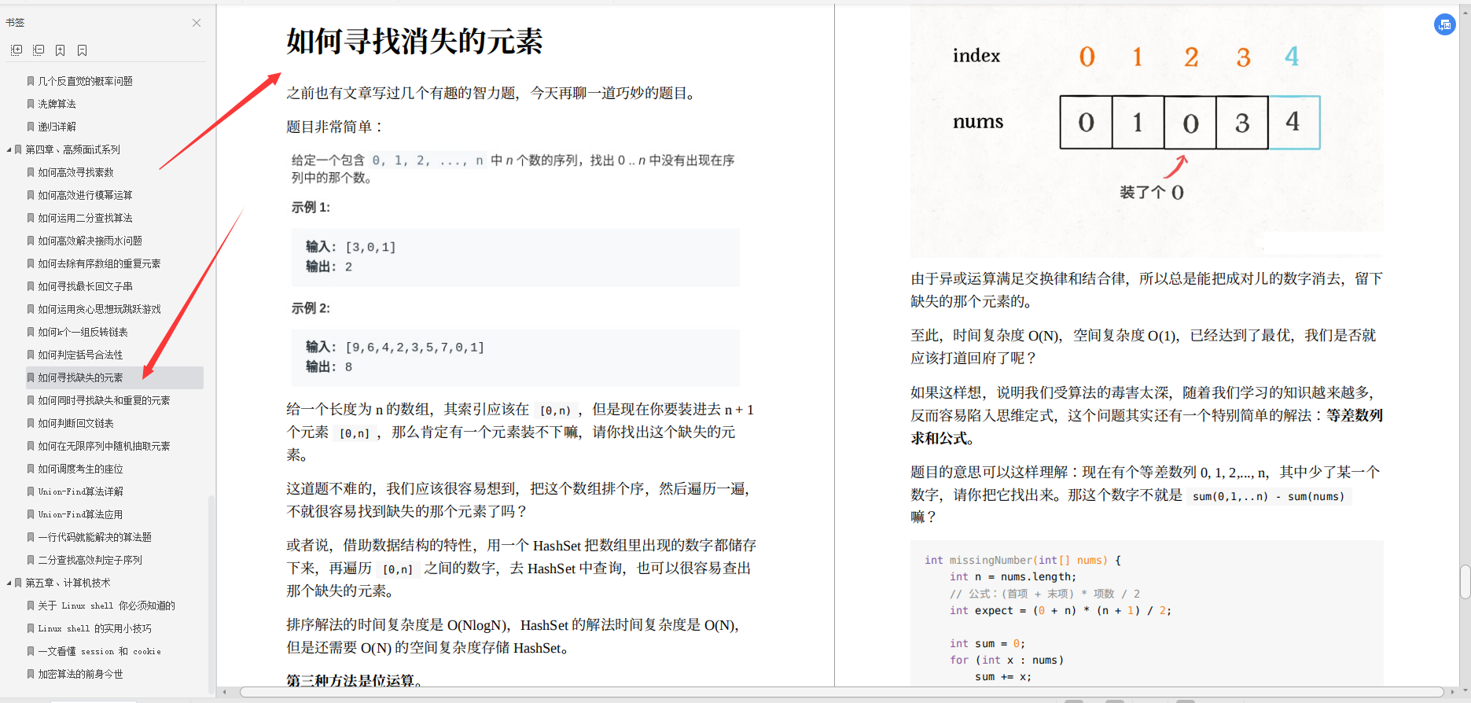Open 如何在无限序列中随机抽取元素
Image resolution: width=1471 pixels, height=703 pixels.
tap(104, 446)
